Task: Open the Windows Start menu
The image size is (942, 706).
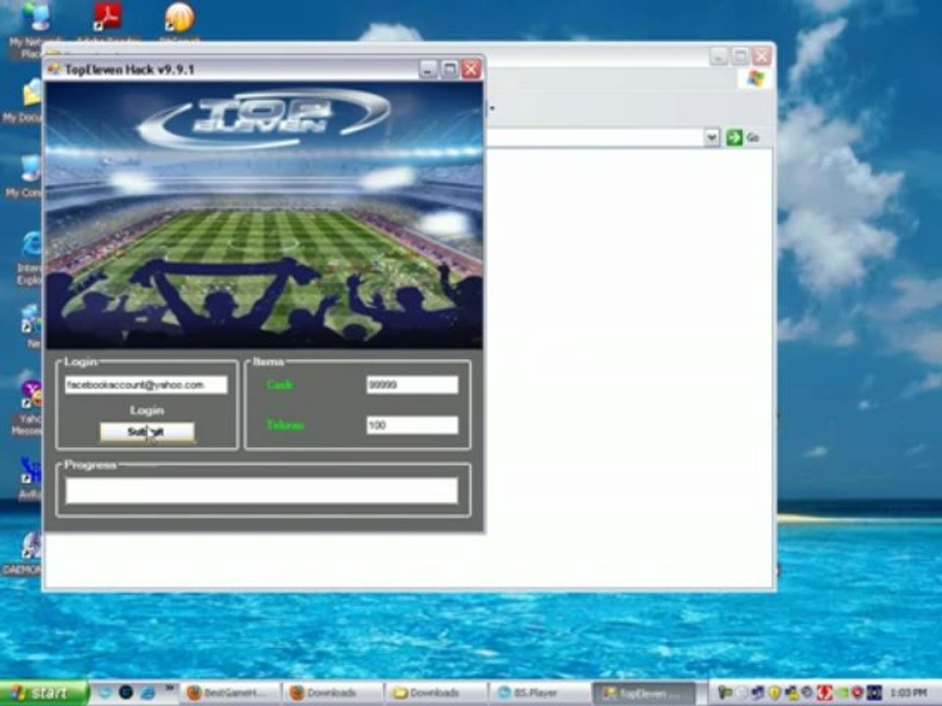Action: pos(43,693)
